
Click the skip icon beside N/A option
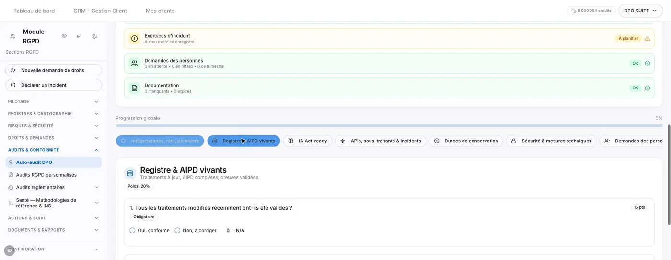click(229, 231)
